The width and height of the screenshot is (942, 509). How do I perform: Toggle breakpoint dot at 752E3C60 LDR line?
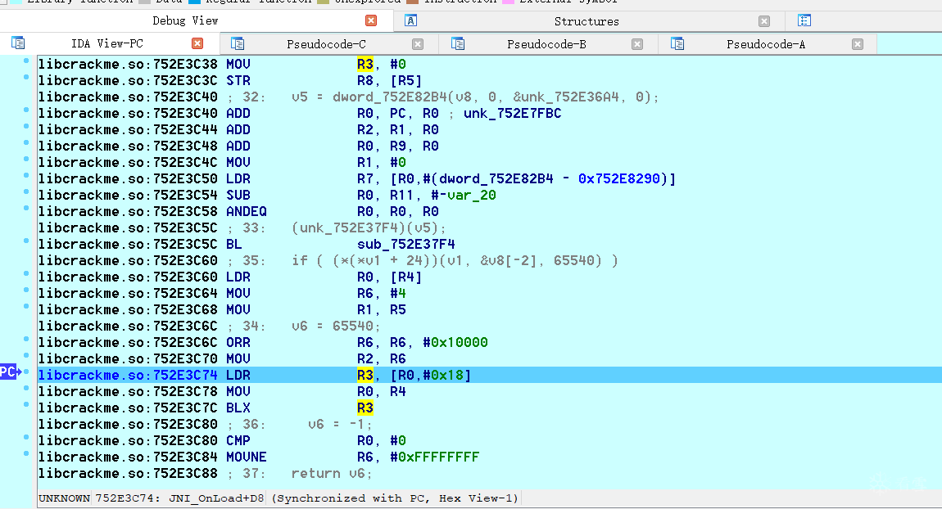click(26, 273)
